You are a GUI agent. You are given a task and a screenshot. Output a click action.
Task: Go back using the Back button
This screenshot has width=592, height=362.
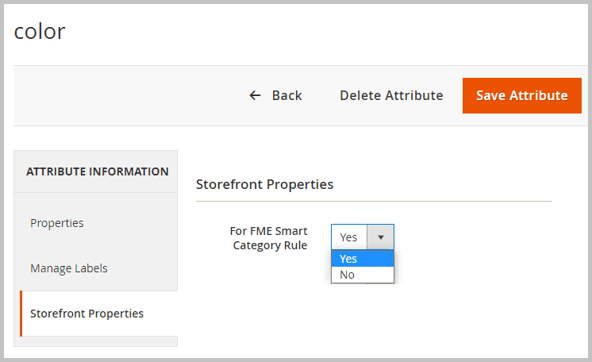tap(275, 95)
